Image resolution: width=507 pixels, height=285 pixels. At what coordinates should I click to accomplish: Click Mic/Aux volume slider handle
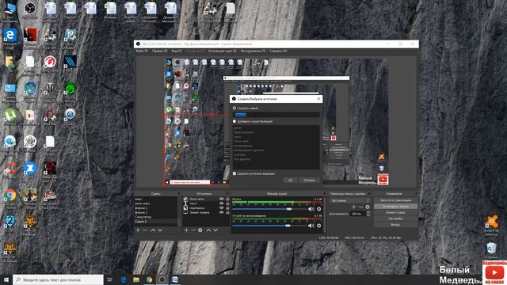pos(289,209)
